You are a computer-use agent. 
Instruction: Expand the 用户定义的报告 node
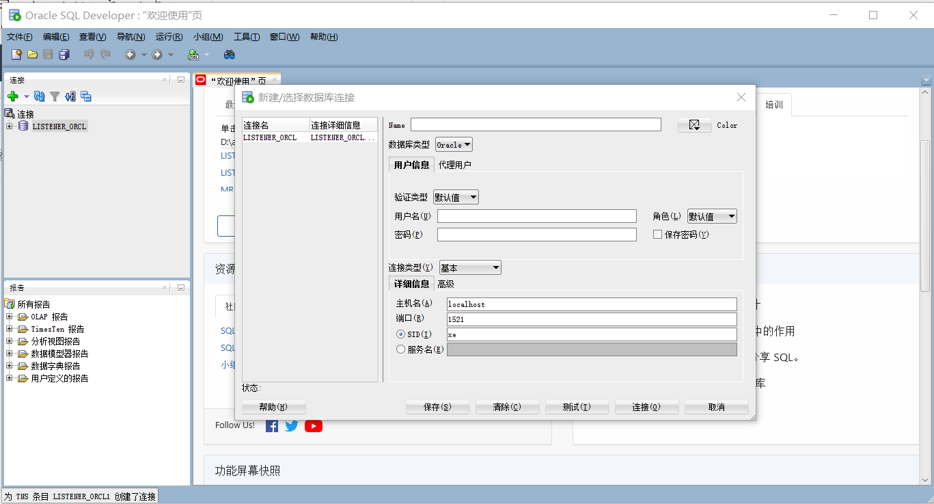pos(9,377)
